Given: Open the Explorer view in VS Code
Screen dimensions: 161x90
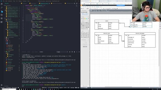Looking at the screenshot, I should [x=2, y=4].
